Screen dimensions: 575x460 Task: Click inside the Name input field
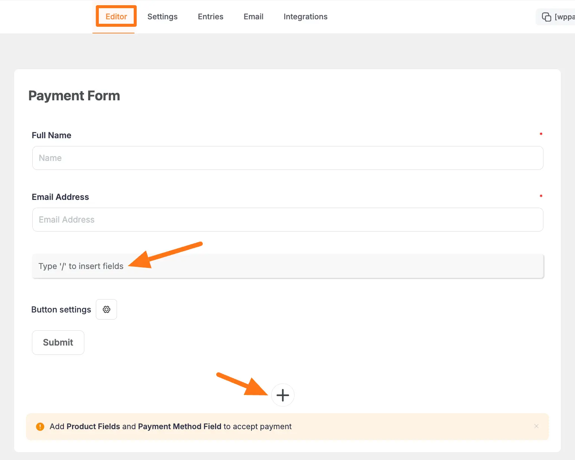pos(288,158)
